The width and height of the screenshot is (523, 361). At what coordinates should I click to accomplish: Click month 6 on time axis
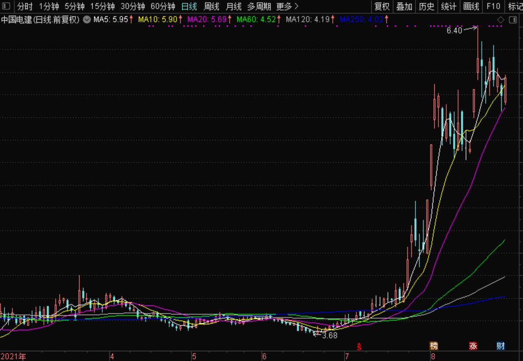pyautogui.click(x=264, y=357)
